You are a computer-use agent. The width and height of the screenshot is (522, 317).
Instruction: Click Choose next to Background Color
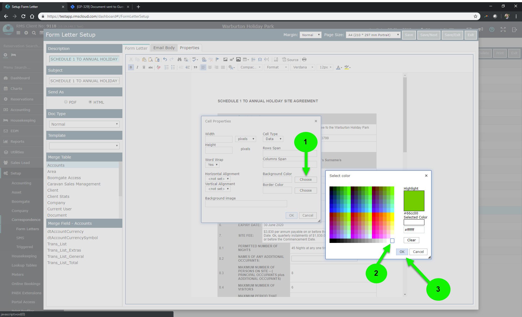[x=306, y=179]
